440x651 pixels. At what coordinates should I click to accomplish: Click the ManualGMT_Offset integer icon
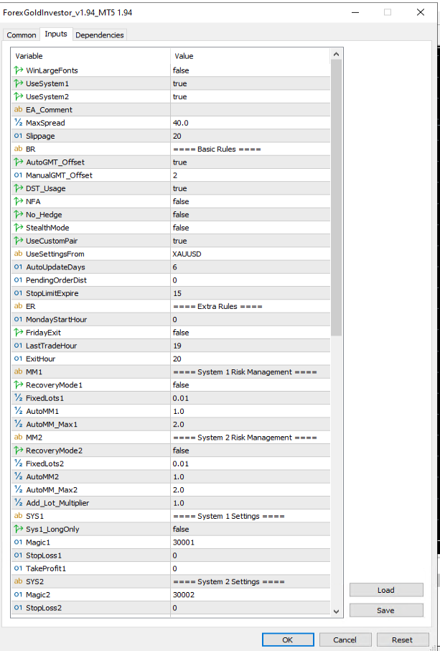coord(18,175)
